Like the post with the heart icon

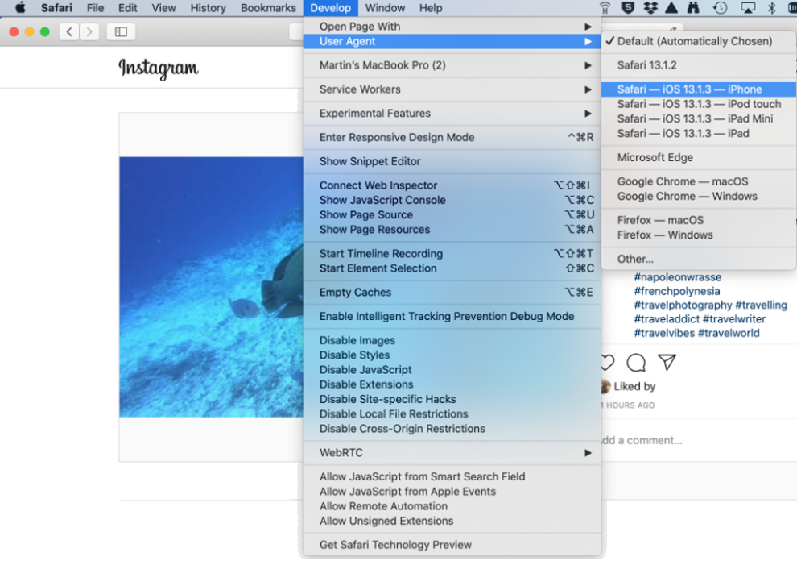point(607,363)
